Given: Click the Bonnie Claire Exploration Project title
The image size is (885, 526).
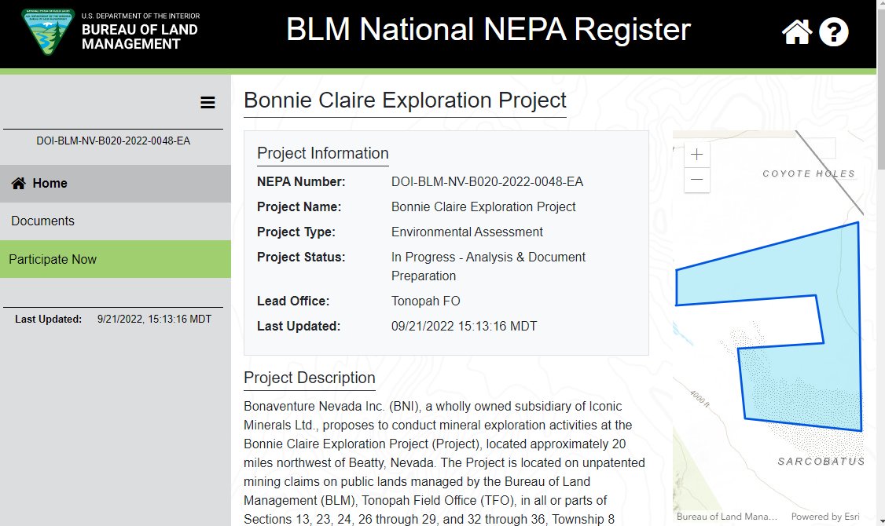Looking at the screenshot, I should [x=406, y=100].
